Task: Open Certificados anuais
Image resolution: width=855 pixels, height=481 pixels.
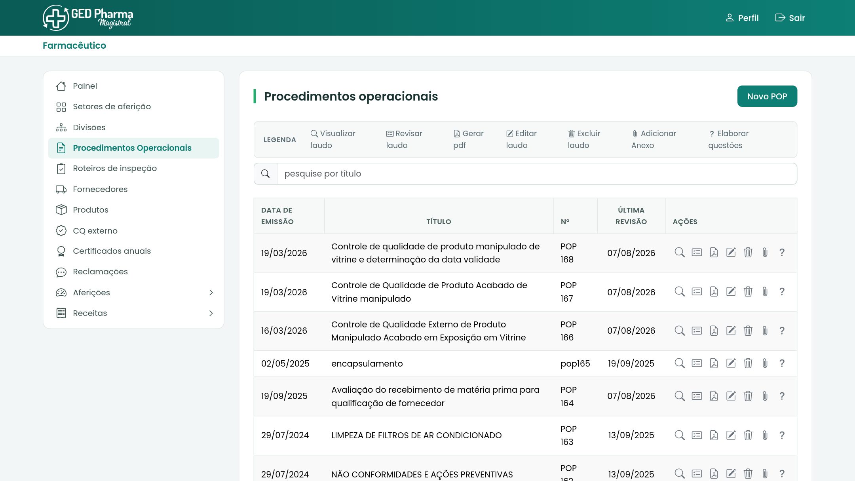Action: [133, 251]
